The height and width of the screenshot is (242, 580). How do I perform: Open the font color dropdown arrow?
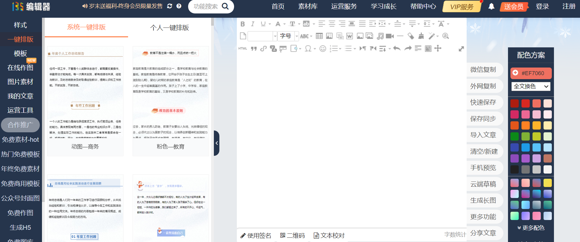point(285,24)
